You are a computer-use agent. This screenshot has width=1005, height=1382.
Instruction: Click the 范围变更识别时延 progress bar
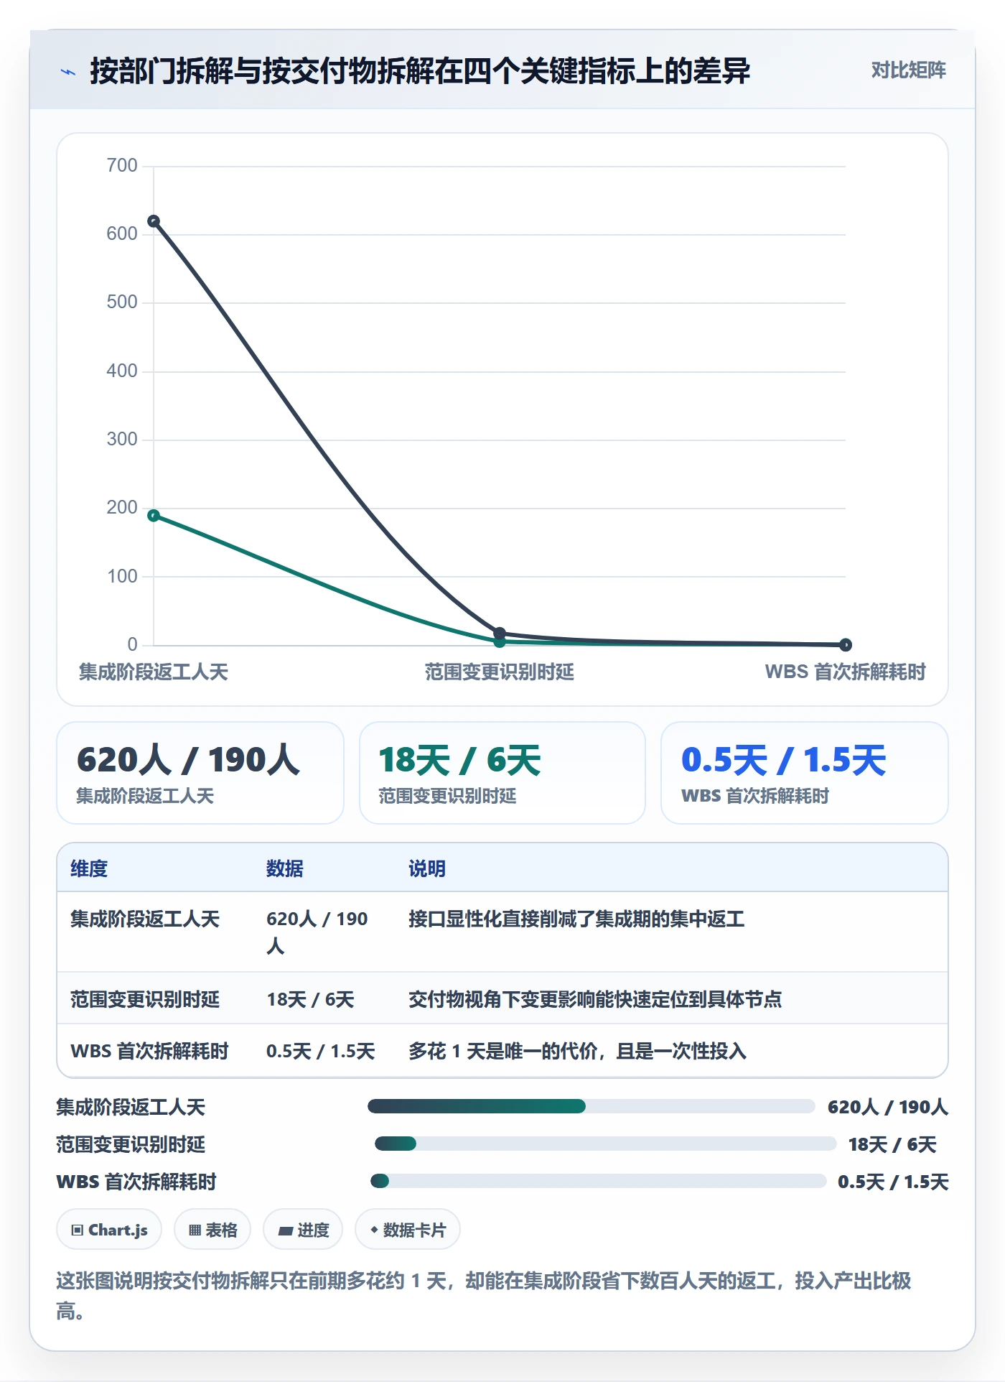pyautogui.click(x=605, y=1144)
